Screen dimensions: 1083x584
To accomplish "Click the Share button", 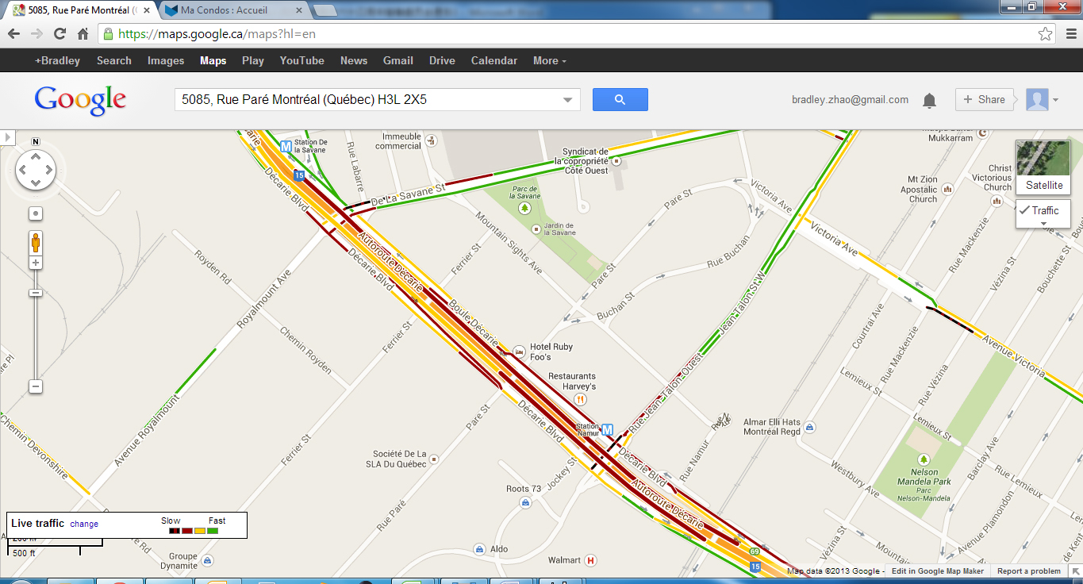I will [x=984, y=100].
